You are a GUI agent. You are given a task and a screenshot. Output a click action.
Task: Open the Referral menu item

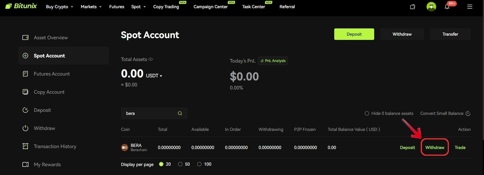(287, 7)
